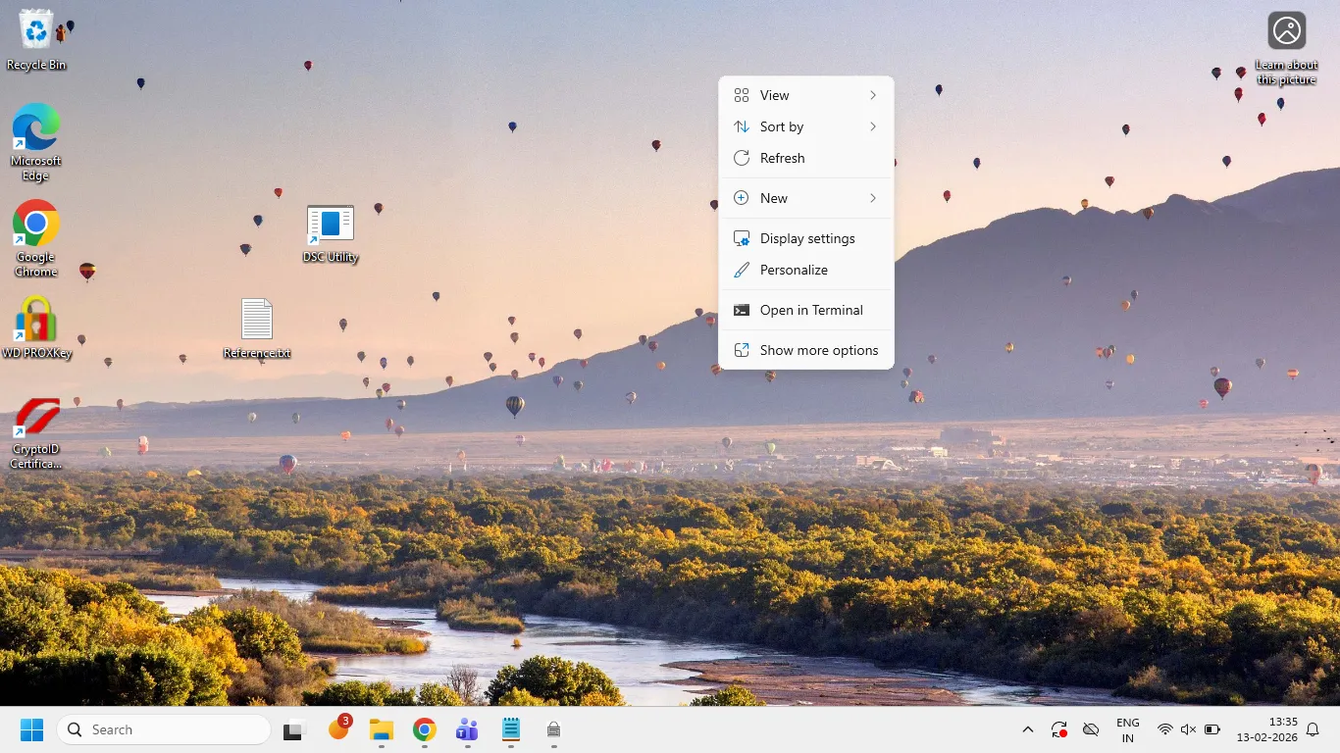The width and height of the screenshot is (1340, 753).
Task: Expand the Sort by submenu arrow
Action: click(x=872, y=126)
